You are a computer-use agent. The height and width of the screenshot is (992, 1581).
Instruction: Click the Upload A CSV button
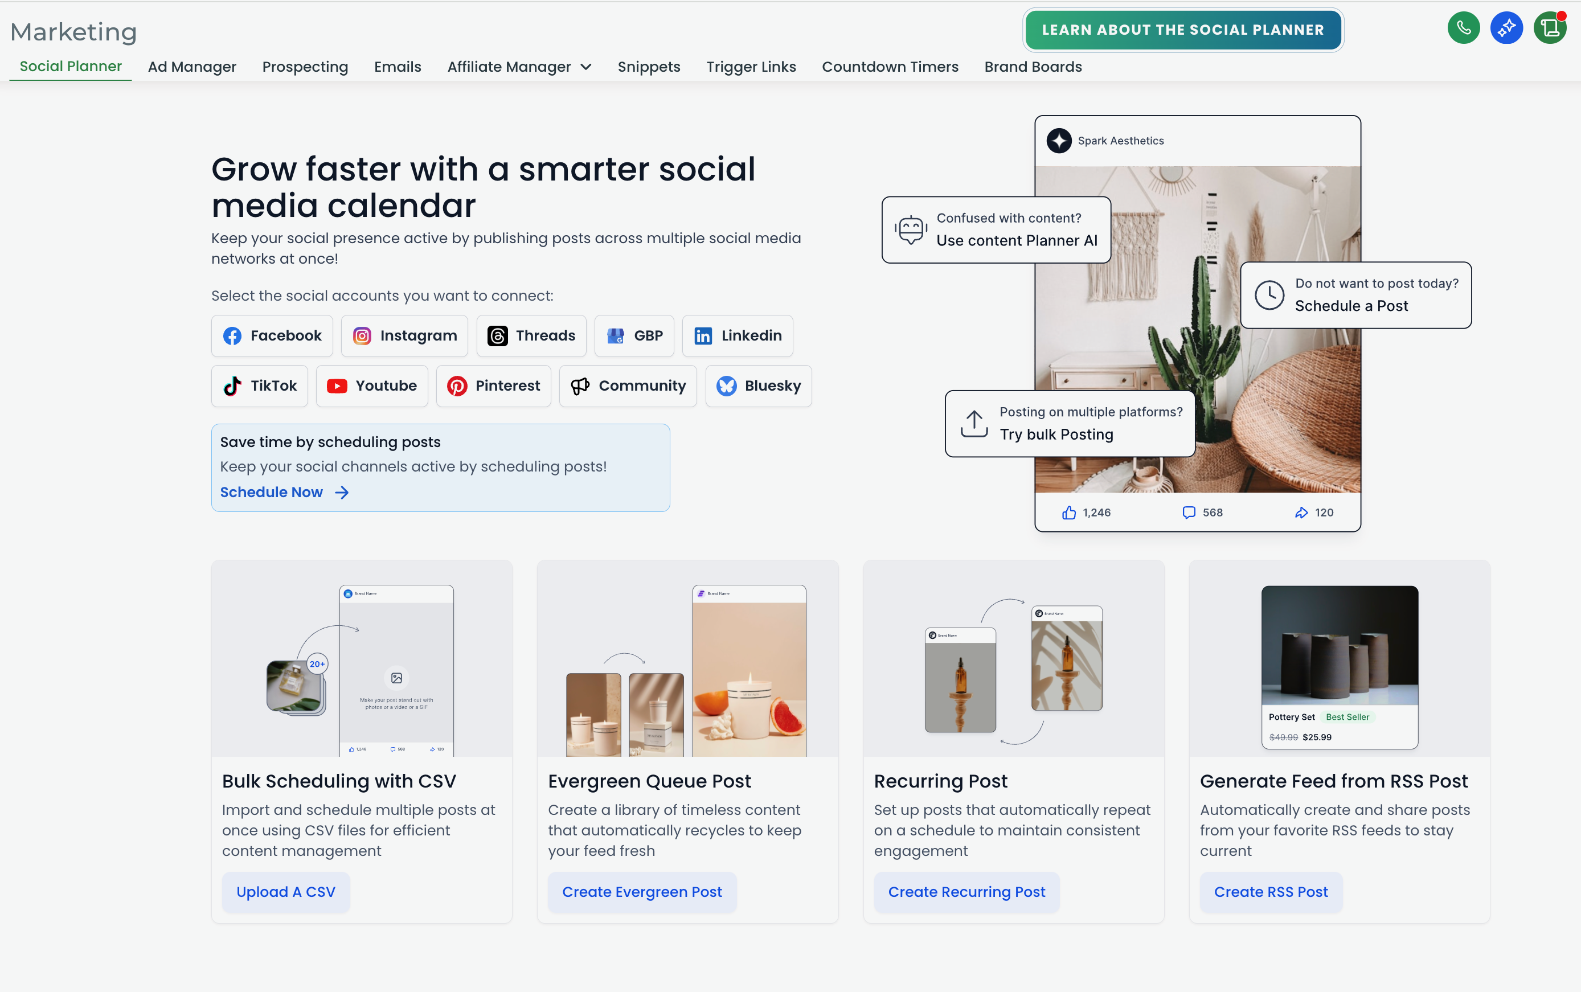(x=286, y=892)
